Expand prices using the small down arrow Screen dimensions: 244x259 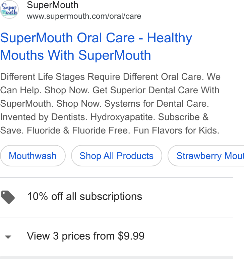tap(8, 237)
